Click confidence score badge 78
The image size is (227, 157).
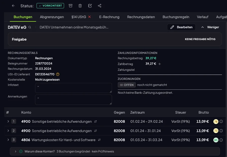coord(216,121)
